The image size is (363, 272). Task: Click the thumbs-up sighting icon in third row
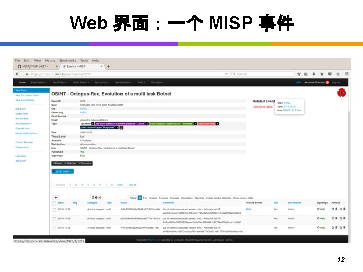(318, 228)
